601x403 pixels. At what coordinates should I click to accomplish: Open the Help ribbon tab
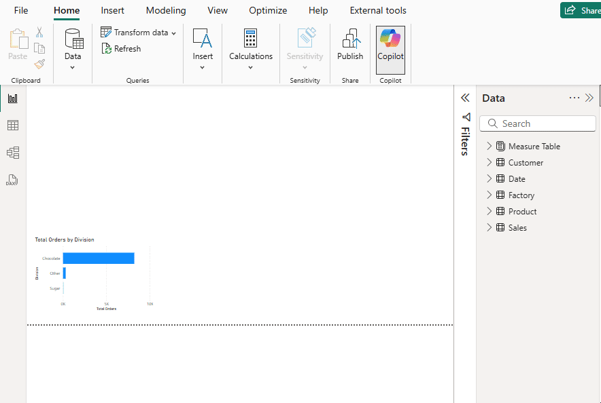coord(318,10)
